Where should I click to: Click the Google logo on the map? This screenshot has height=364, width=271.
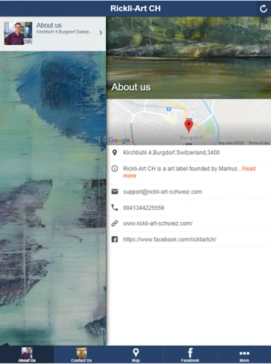[120, 140]
